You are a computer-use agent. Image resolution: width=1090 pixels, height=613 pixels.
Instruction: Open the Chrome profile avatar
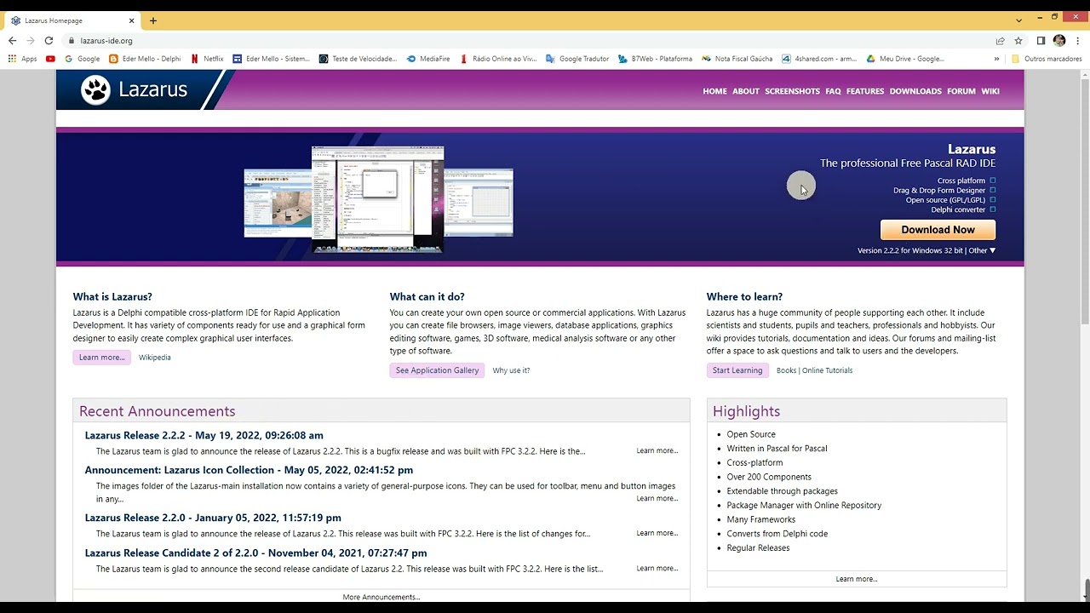point(1059,41)
